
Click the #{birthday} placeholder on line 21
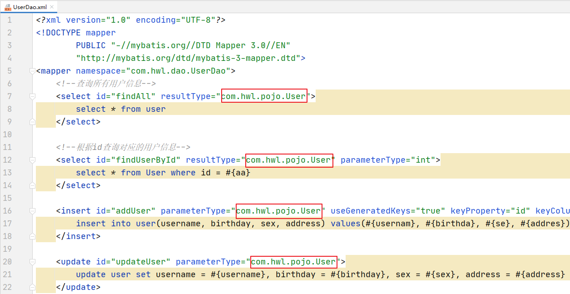tap(358, 274)
